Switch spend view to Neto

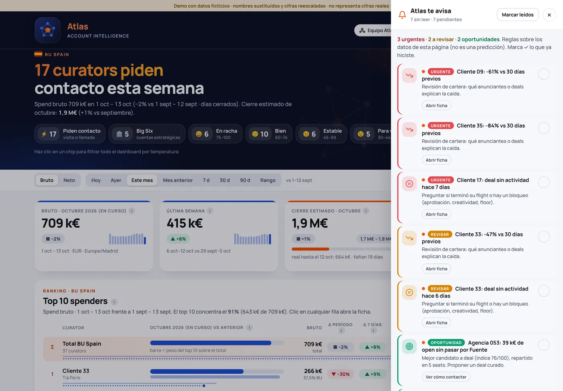pyautogui.click(x=69, y=180)
